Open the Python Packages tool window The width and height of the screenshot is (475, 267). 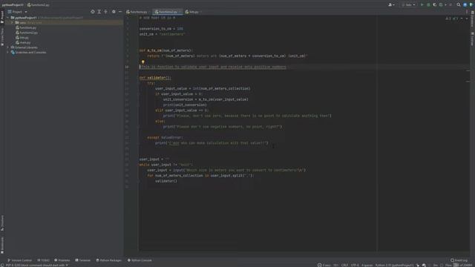pyautogui.click(x=109, y=260)
